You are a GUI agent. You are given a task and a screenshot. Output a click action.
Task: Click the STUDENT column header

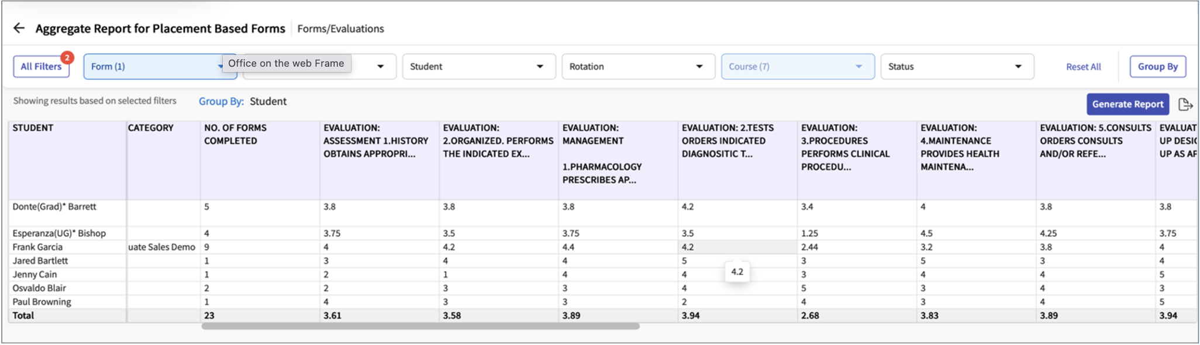[33, 128]
